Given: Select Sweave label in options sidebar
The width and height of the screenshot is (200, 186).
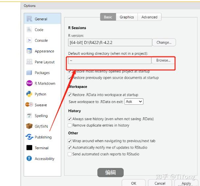Looking at the screenshot, I should (x=41, y=105).
